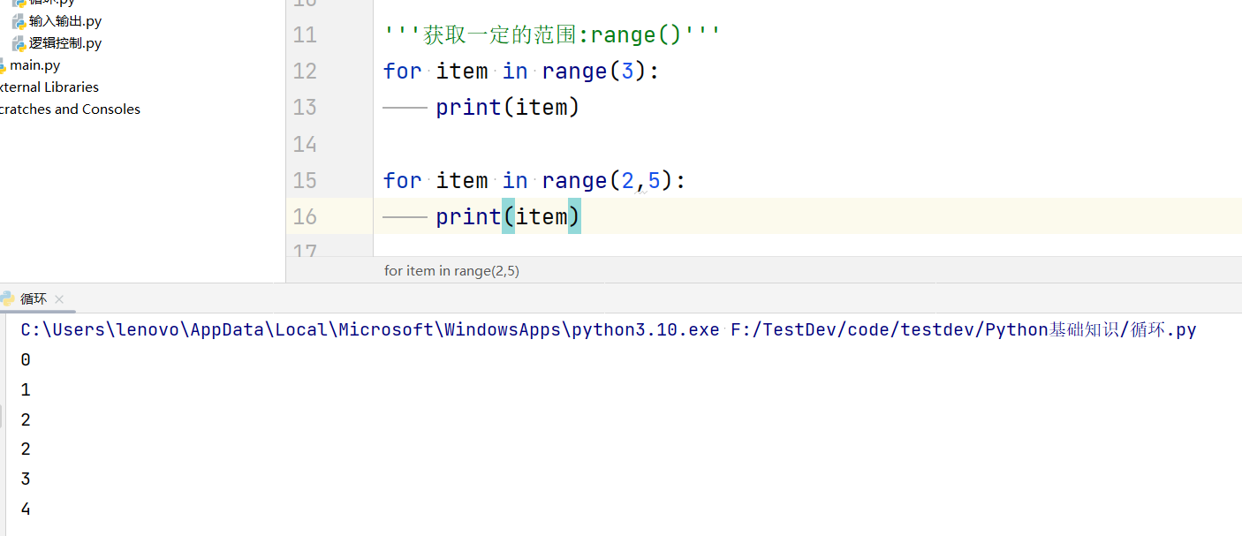Close the 循环 run tab
1242x536 pixels.
point(59,299)
